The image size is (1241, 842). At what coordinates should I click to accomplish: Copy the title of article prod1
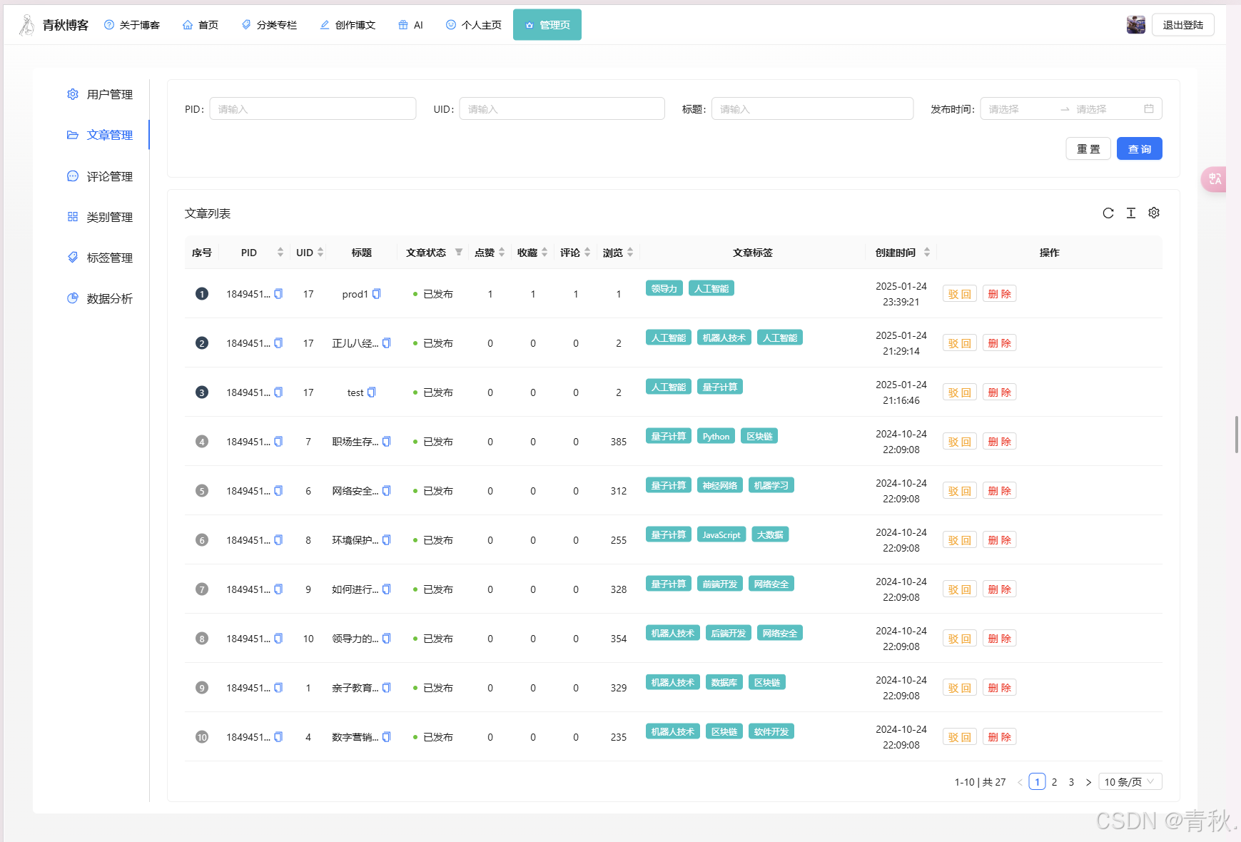(x=377, y=294)
